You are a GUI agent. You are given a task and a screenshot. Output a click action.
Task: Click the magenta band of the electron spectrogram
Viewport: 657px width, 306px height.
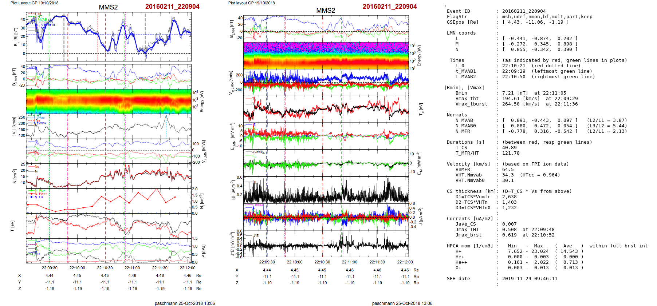click(x=326, y=47)
